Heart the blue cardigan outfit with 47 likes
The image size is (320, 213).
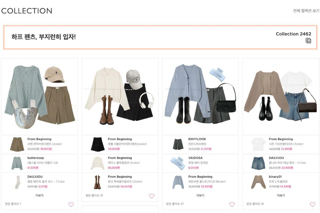tap(232, 204)
